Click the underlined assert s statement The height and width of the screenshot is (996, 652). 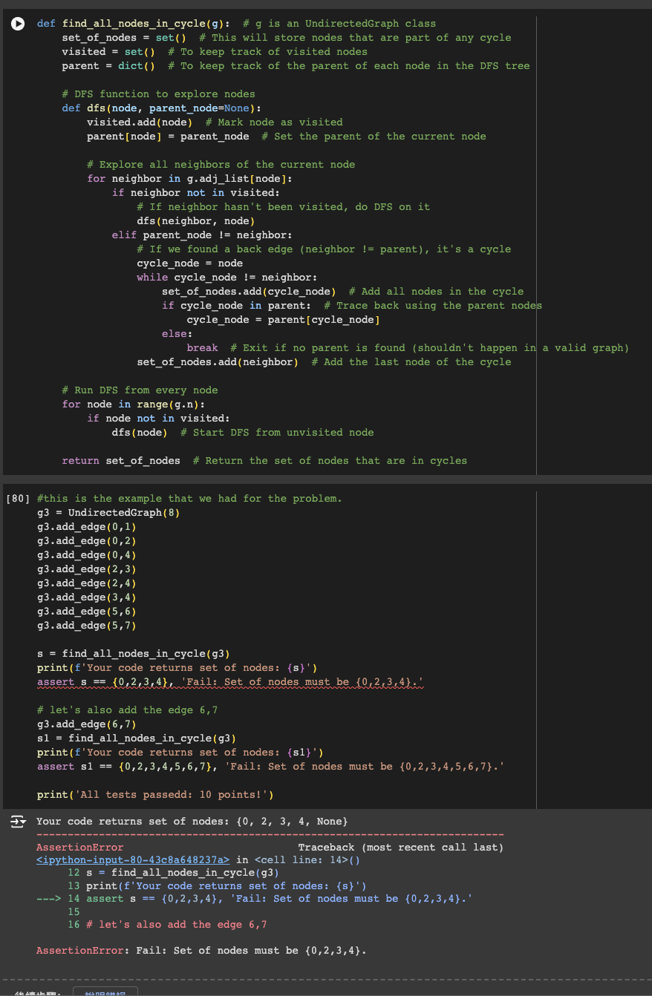pyautogui.click(x=230, y=682)
